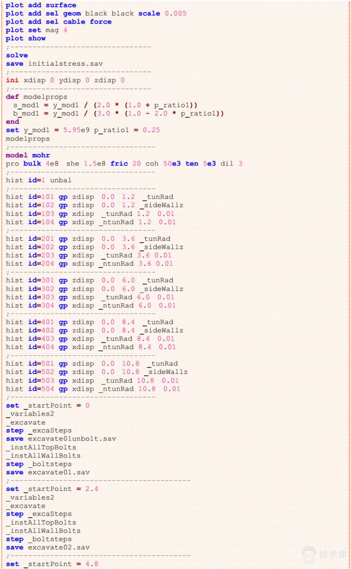Click the 'model mohr' line

(28, 155)
